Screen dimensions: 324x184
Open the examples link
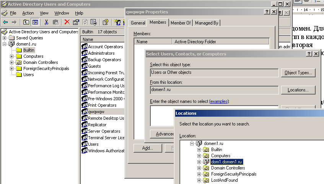coord(219,101)
